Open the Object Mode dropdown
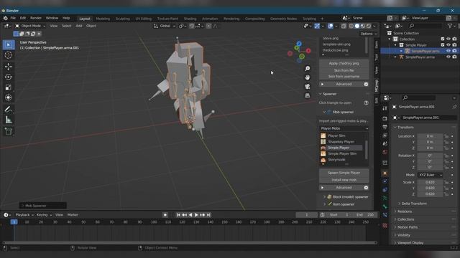 click(x=30, y=26)
